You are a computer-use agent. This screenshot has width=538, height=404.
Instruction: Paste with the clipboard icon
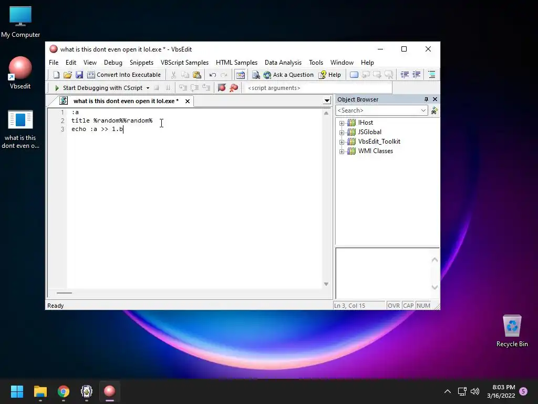pos(197,75)
